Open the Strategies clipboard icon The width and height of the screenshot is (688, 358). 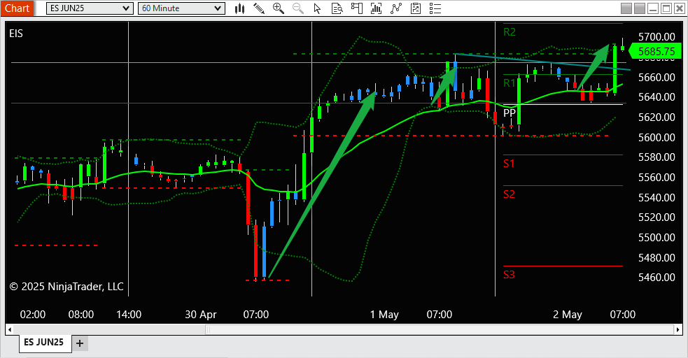[x=416, y=8]
